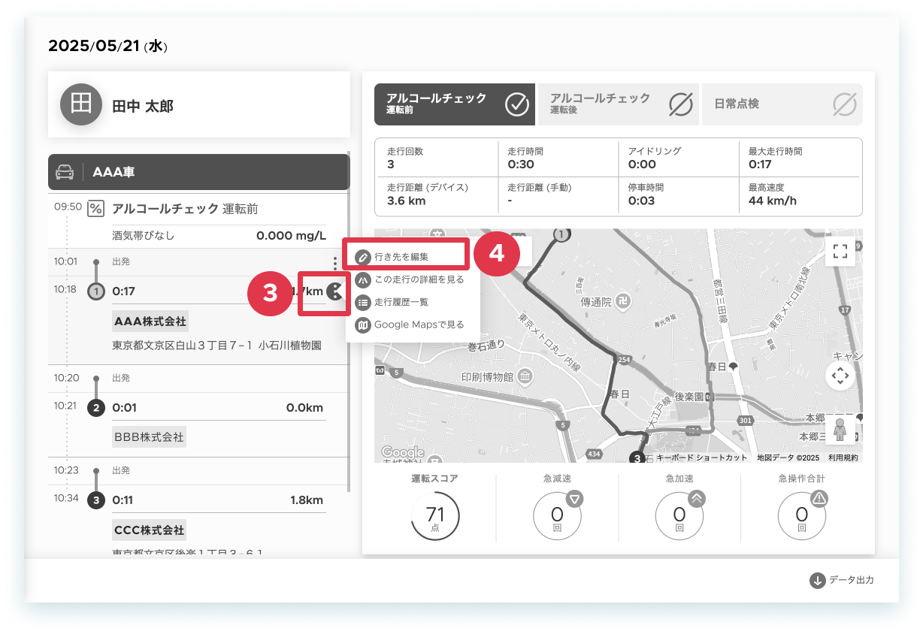Click the map icon of Google Mapsで見る

[x=363, y=325]
